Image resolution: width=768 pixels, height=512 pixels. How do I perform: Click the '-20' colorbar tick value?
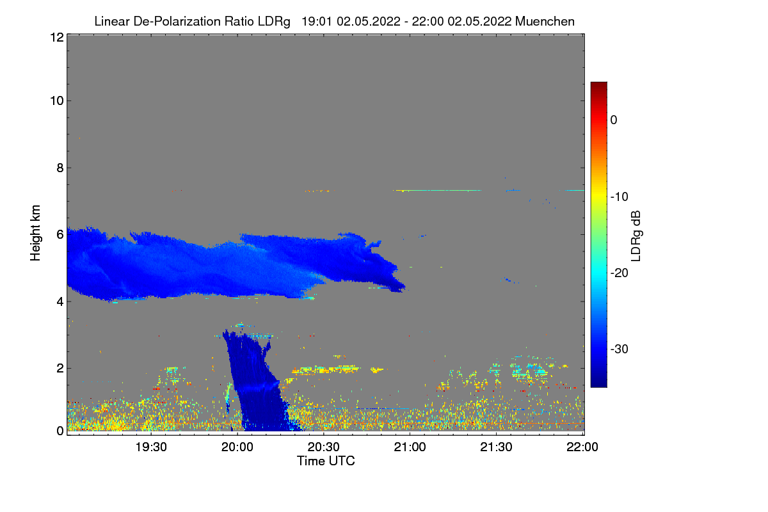pyautogui.click(x=620, y=273)
